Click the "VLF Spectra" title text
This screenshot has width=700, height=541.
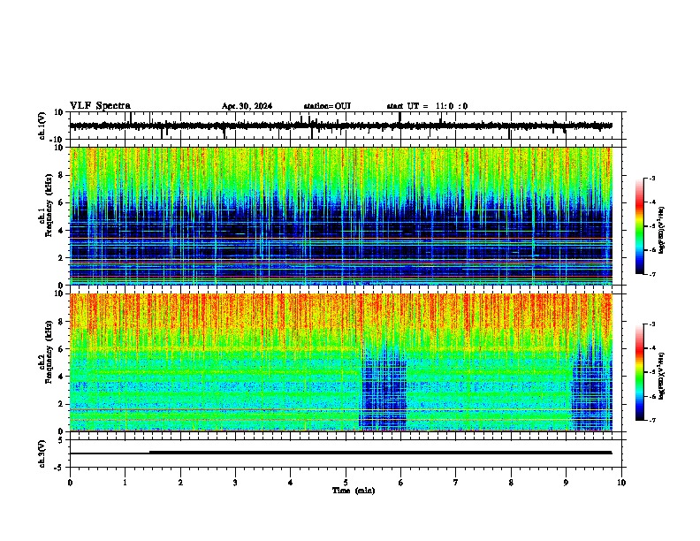coord(100,106)
